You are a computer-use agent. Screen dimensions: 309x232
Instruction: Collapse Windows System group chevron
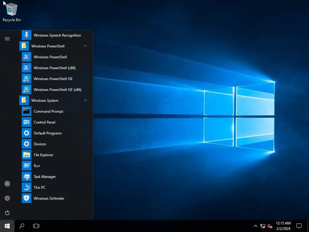85,100
